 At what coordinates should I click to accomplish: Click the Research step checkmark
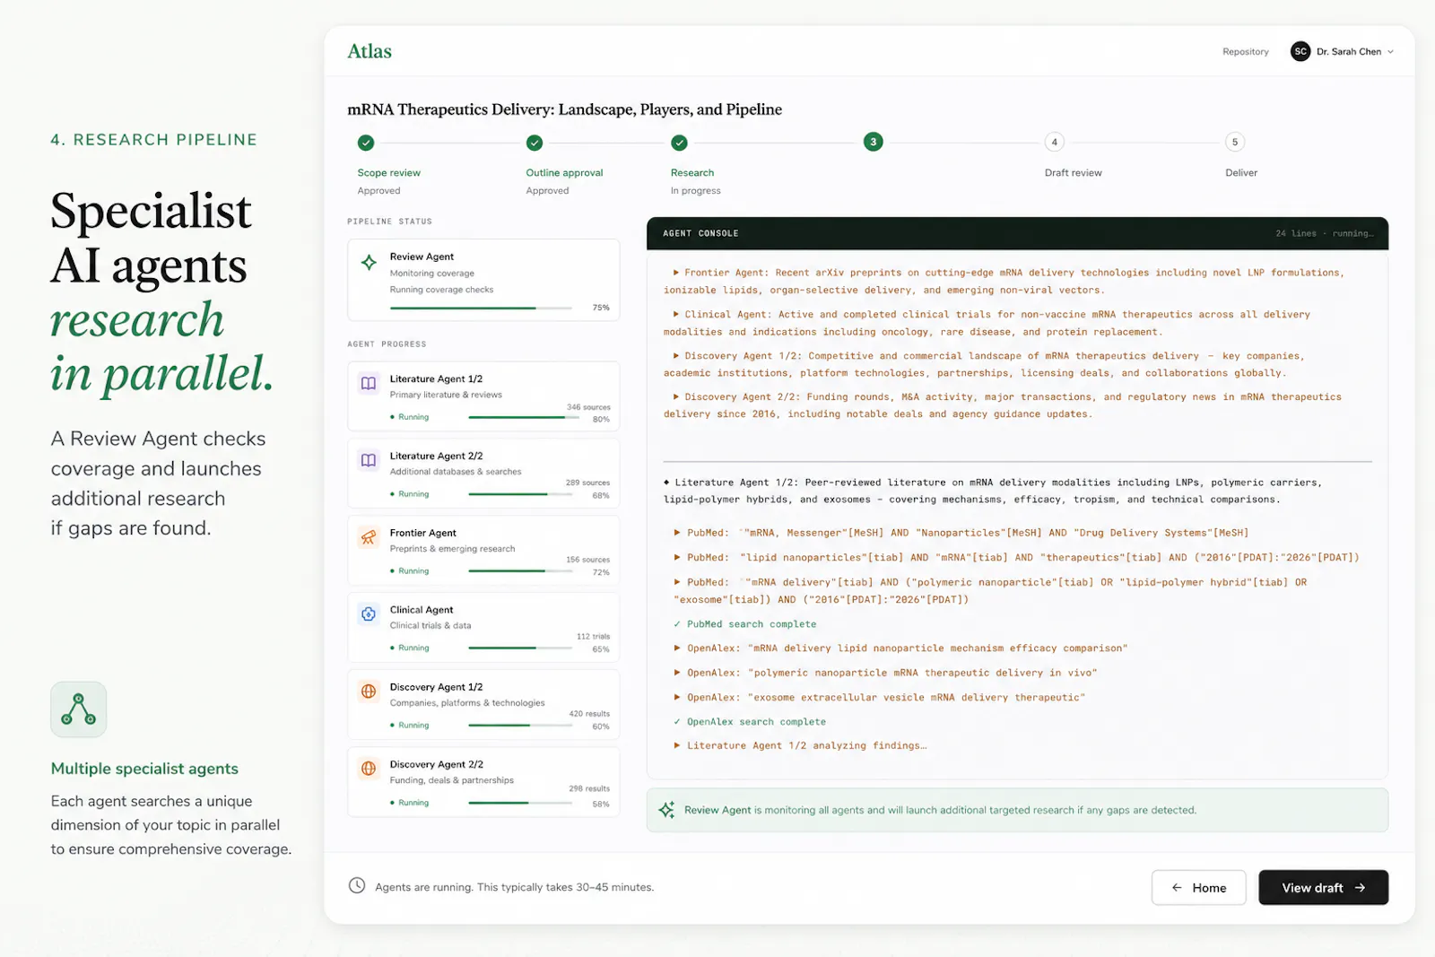pyautogui.click(x=679, y=143)
